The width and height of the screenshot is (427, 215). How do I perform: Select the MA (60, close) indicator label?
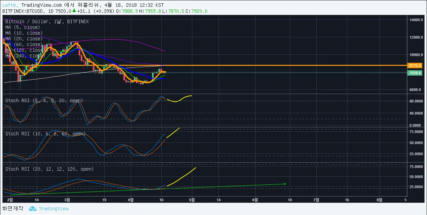pyautogui.click(x=24, y=44)
